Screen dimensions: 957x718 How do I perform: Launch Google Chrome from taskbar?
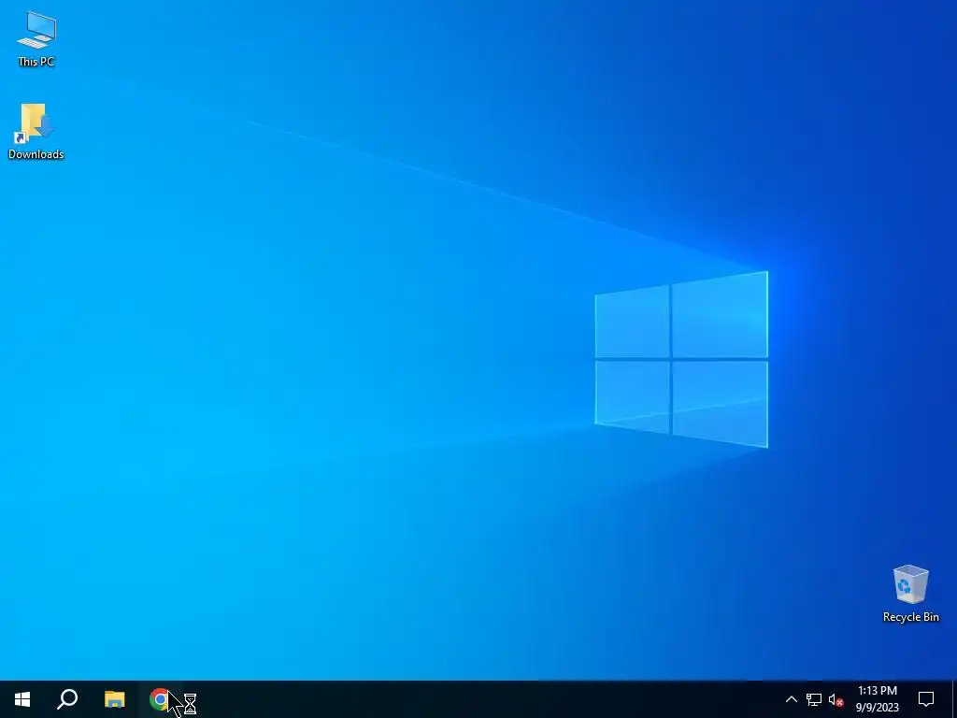click(x=160, y=699)
